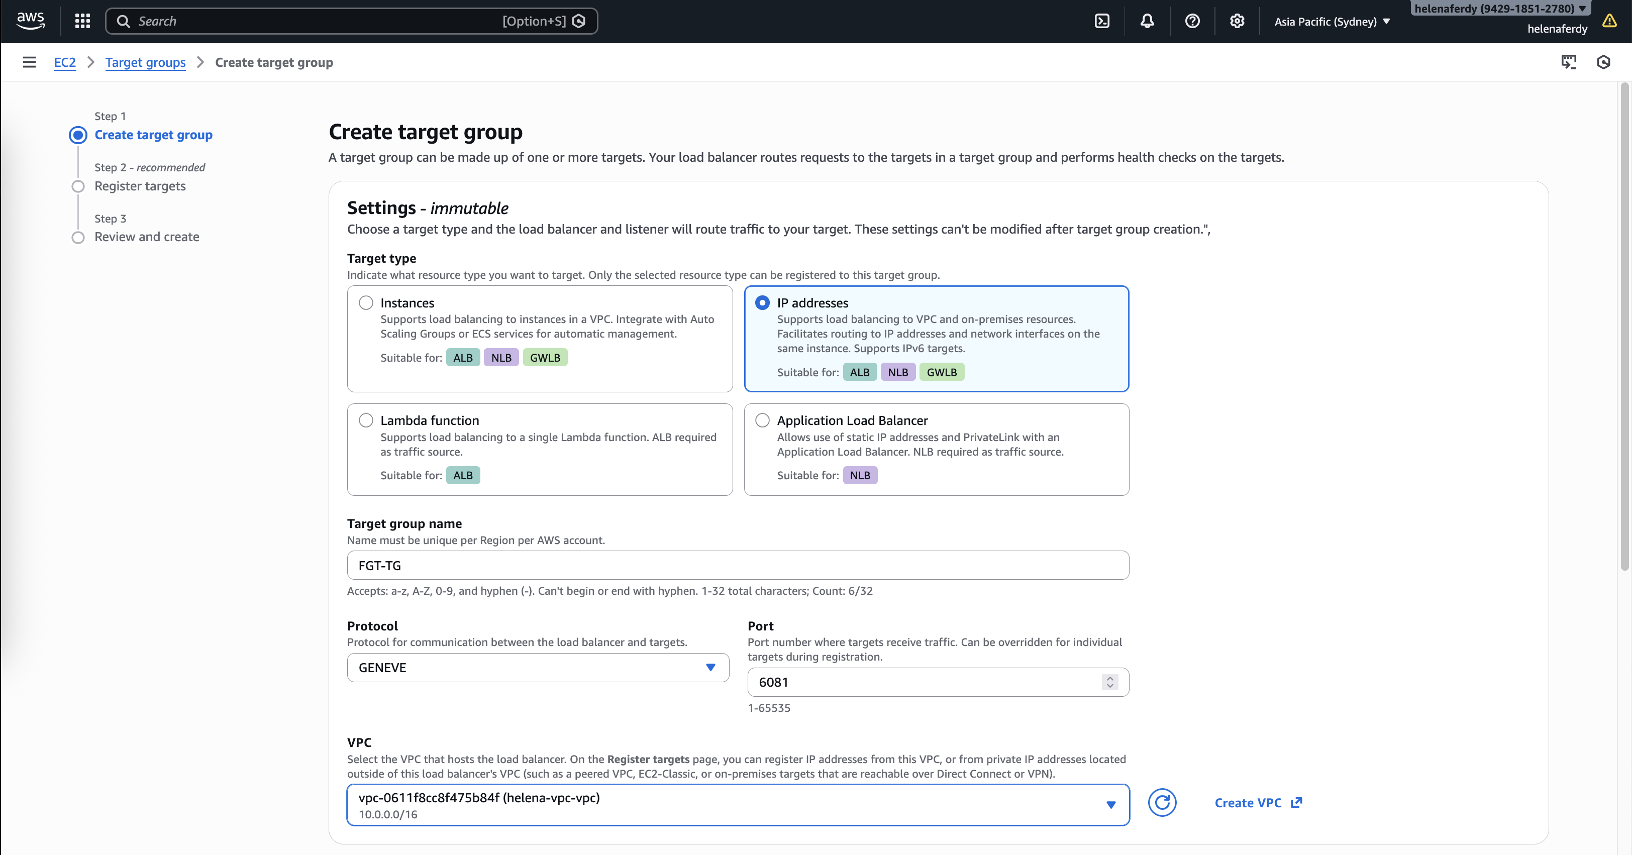Open the help question mark menu
The height and width of the screenshot is (855, 1632).
click(x=1192, y=21)
